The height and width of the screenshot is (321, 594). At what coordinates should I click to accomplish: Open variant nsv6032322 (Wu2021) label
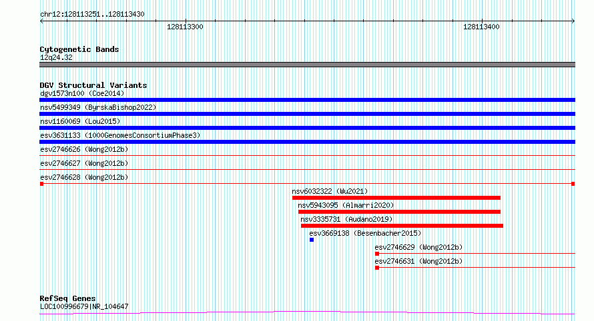330,191
